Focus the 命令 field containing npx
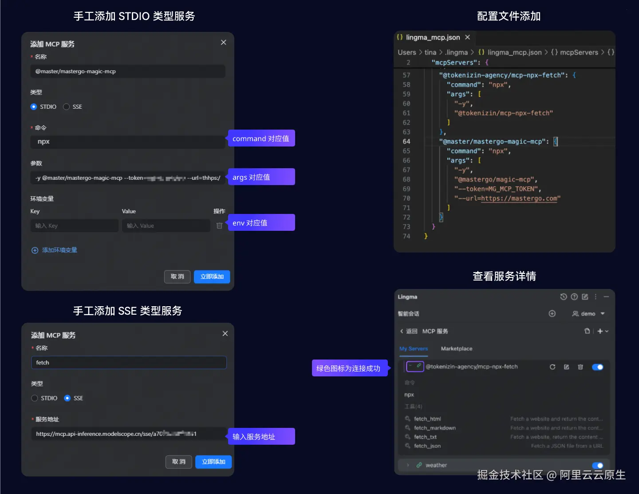The image size is (639, 494). (x=128, y=142)
